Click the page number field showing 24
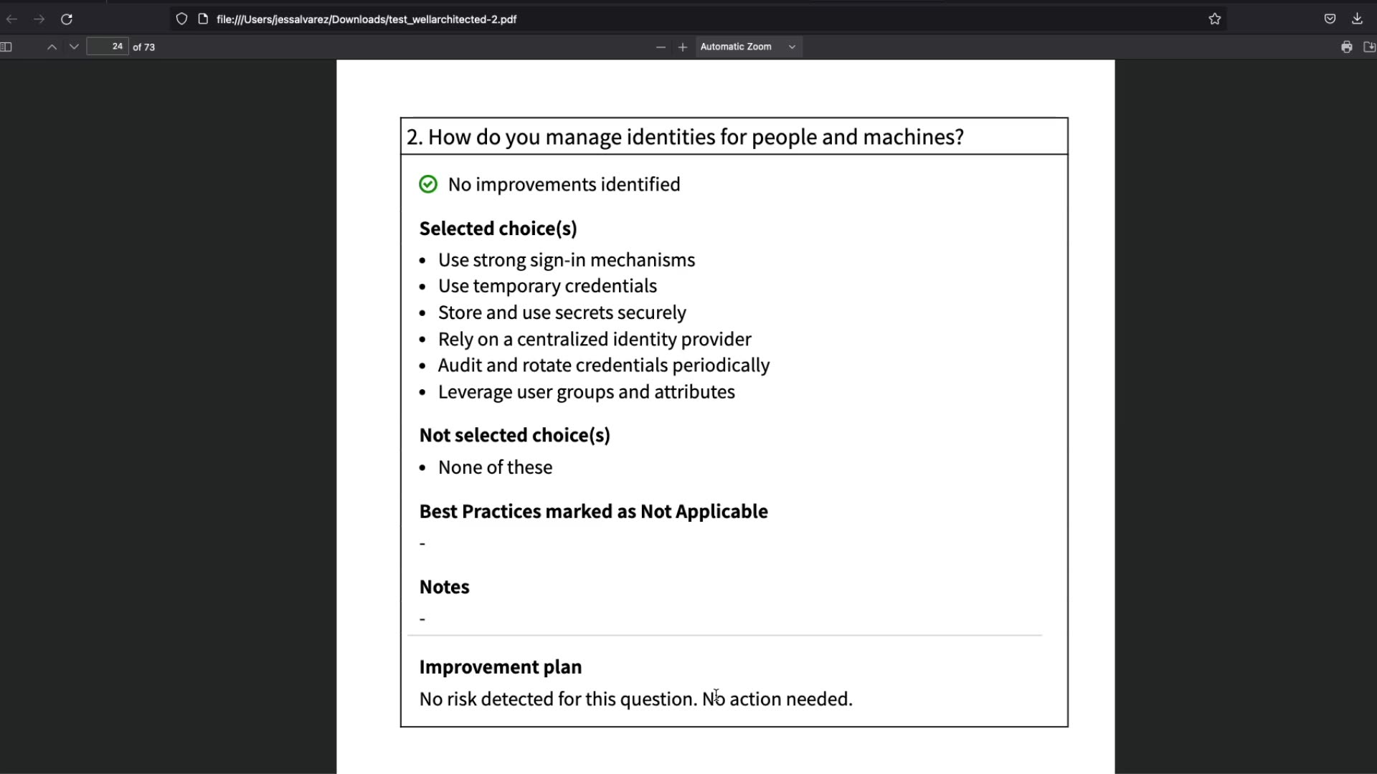 (108, 47)
